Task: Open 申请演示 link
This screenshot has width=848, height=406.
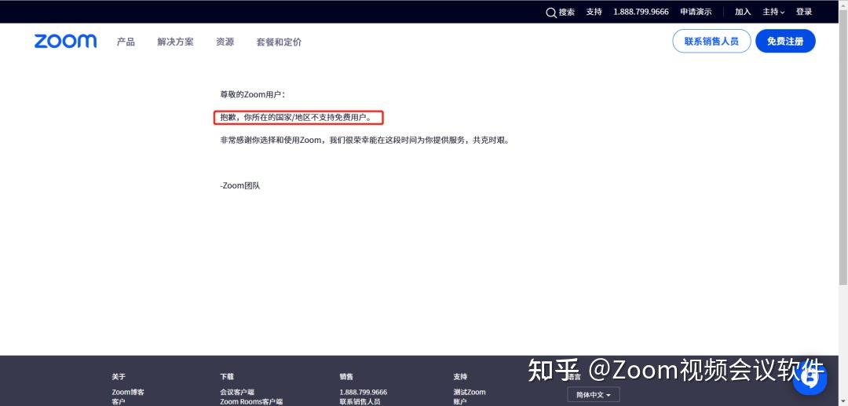Action: coord(696,12)
